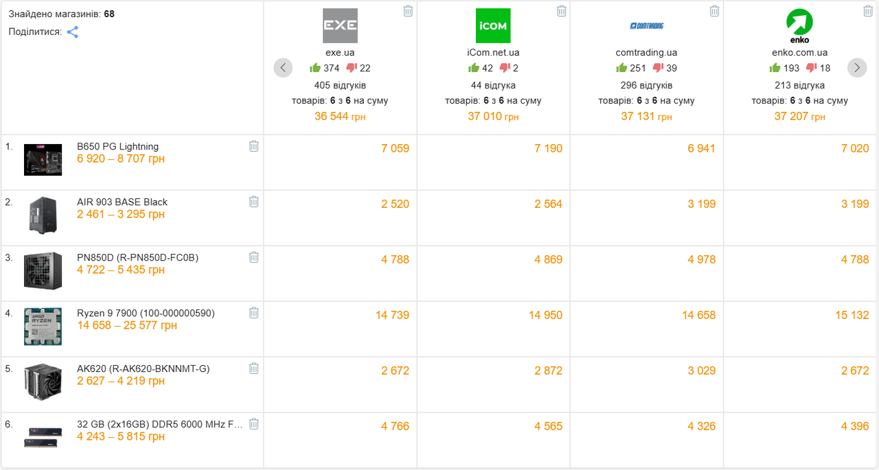
Task: Remove B650 PG Lightning from the list
Action: [x=253, y=145]
